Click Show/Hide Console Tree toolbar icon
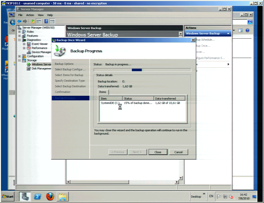 tap(39, 21)
